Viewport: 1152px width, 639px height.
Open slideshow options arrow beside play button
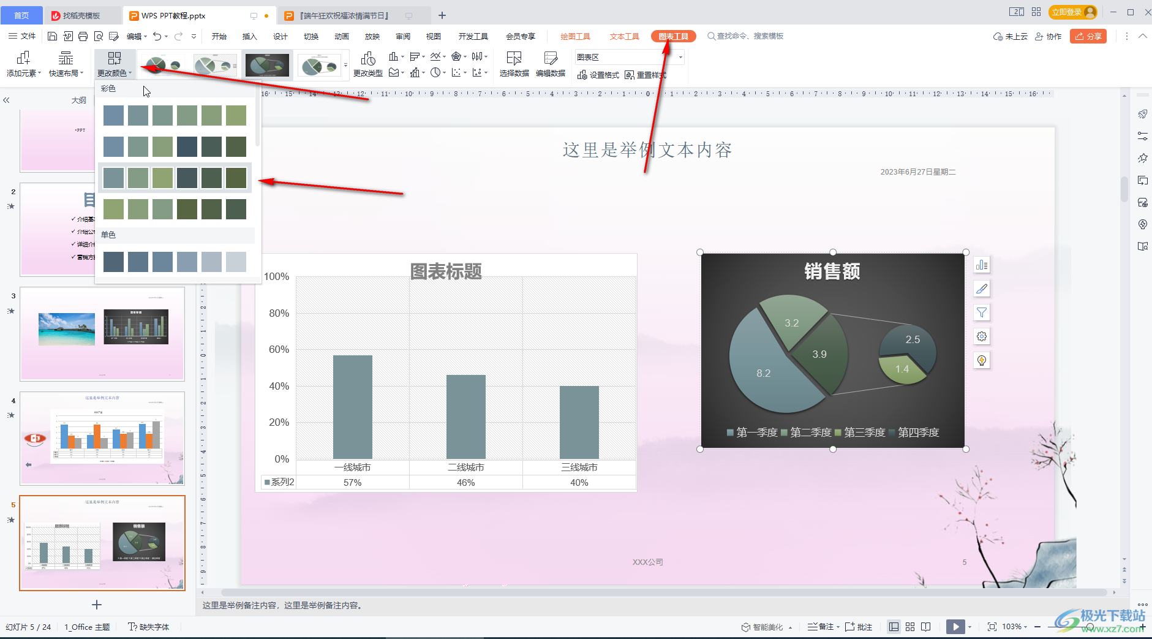click(969, 627)
